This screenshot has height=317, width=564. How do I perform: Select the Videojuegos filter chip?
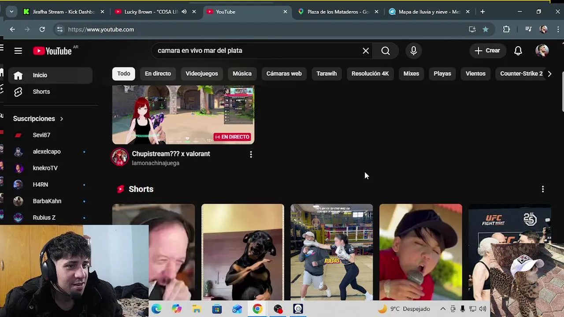click(x=202, y=74)
